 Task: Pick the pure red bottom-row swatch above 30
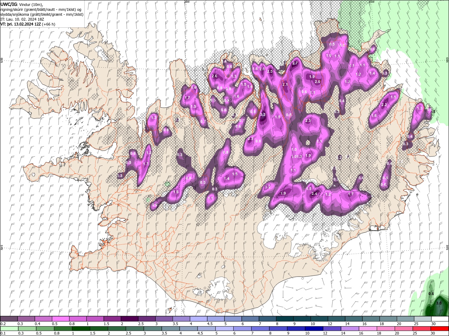tap(440, 329)
